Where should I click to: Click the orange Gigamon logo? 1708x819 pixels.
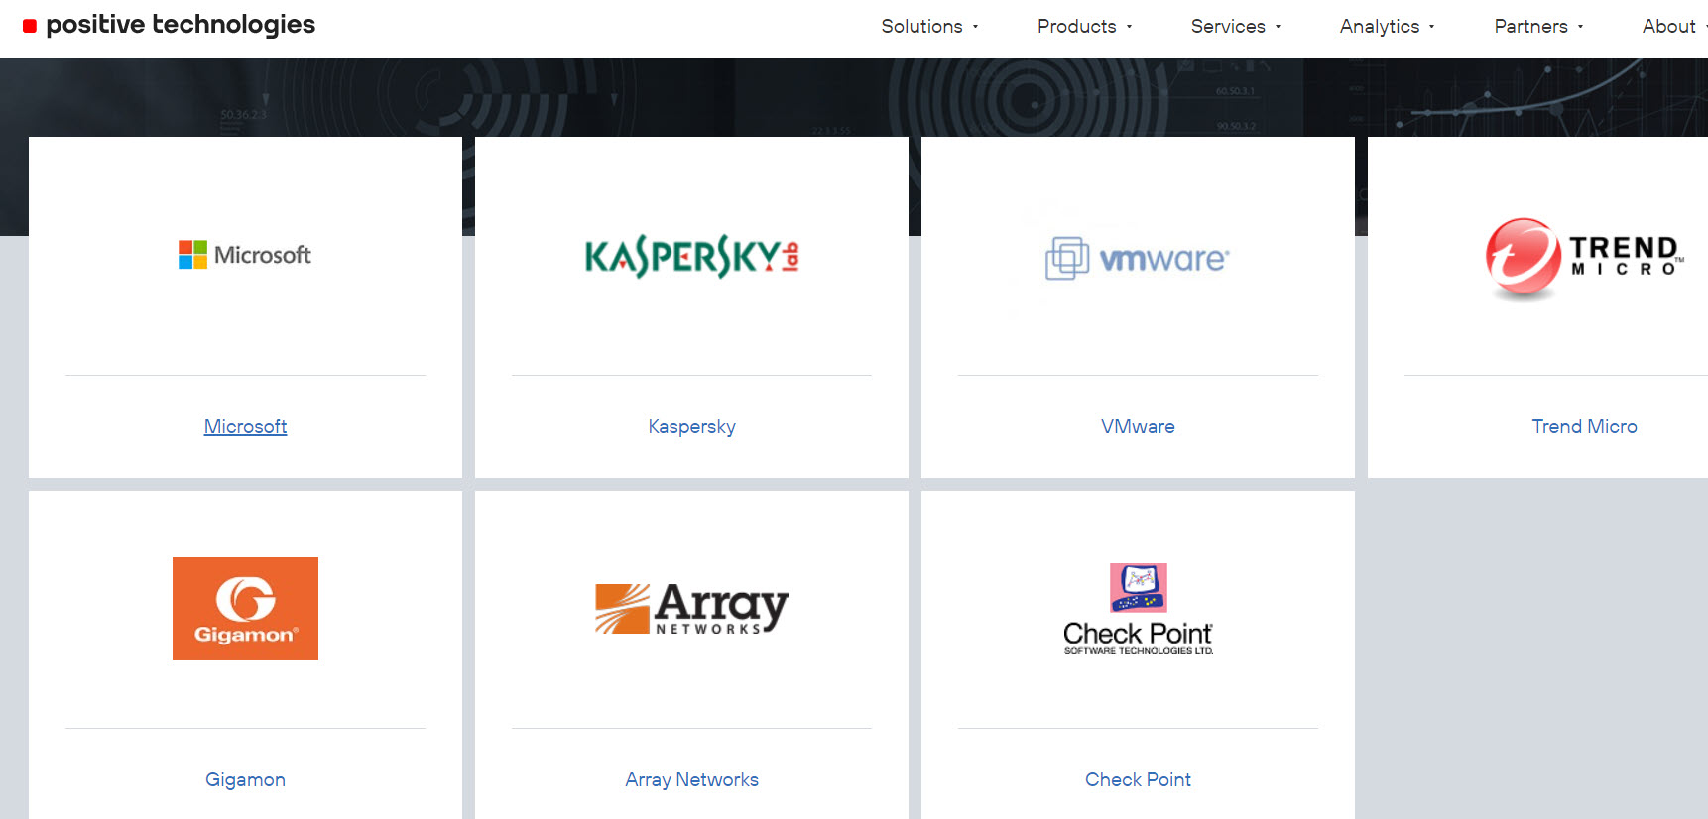click(245, 609)
